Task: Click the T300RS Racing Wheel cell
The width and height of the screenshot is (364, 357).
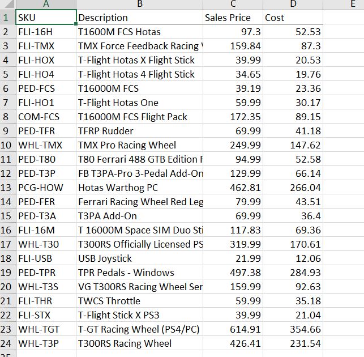Action: click(139, 343)
